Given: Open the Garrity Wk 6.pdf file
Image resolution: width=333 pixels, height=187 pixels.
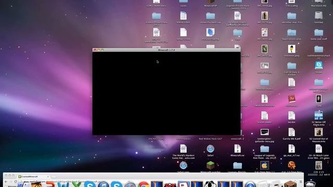Looking at the screenshot, I should [291, 132].
